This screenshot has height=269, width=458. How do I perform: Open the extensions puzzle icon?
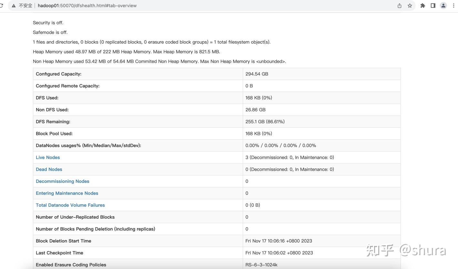point(423,5)
